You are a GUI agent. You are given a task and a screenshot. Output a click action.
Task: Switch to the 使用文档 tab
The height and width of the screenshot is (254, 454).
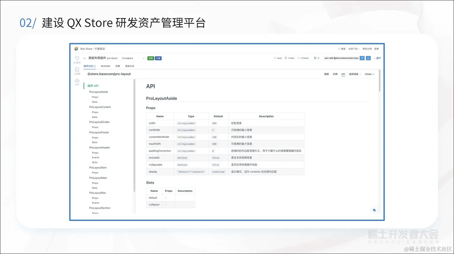[x=89, y=66]
